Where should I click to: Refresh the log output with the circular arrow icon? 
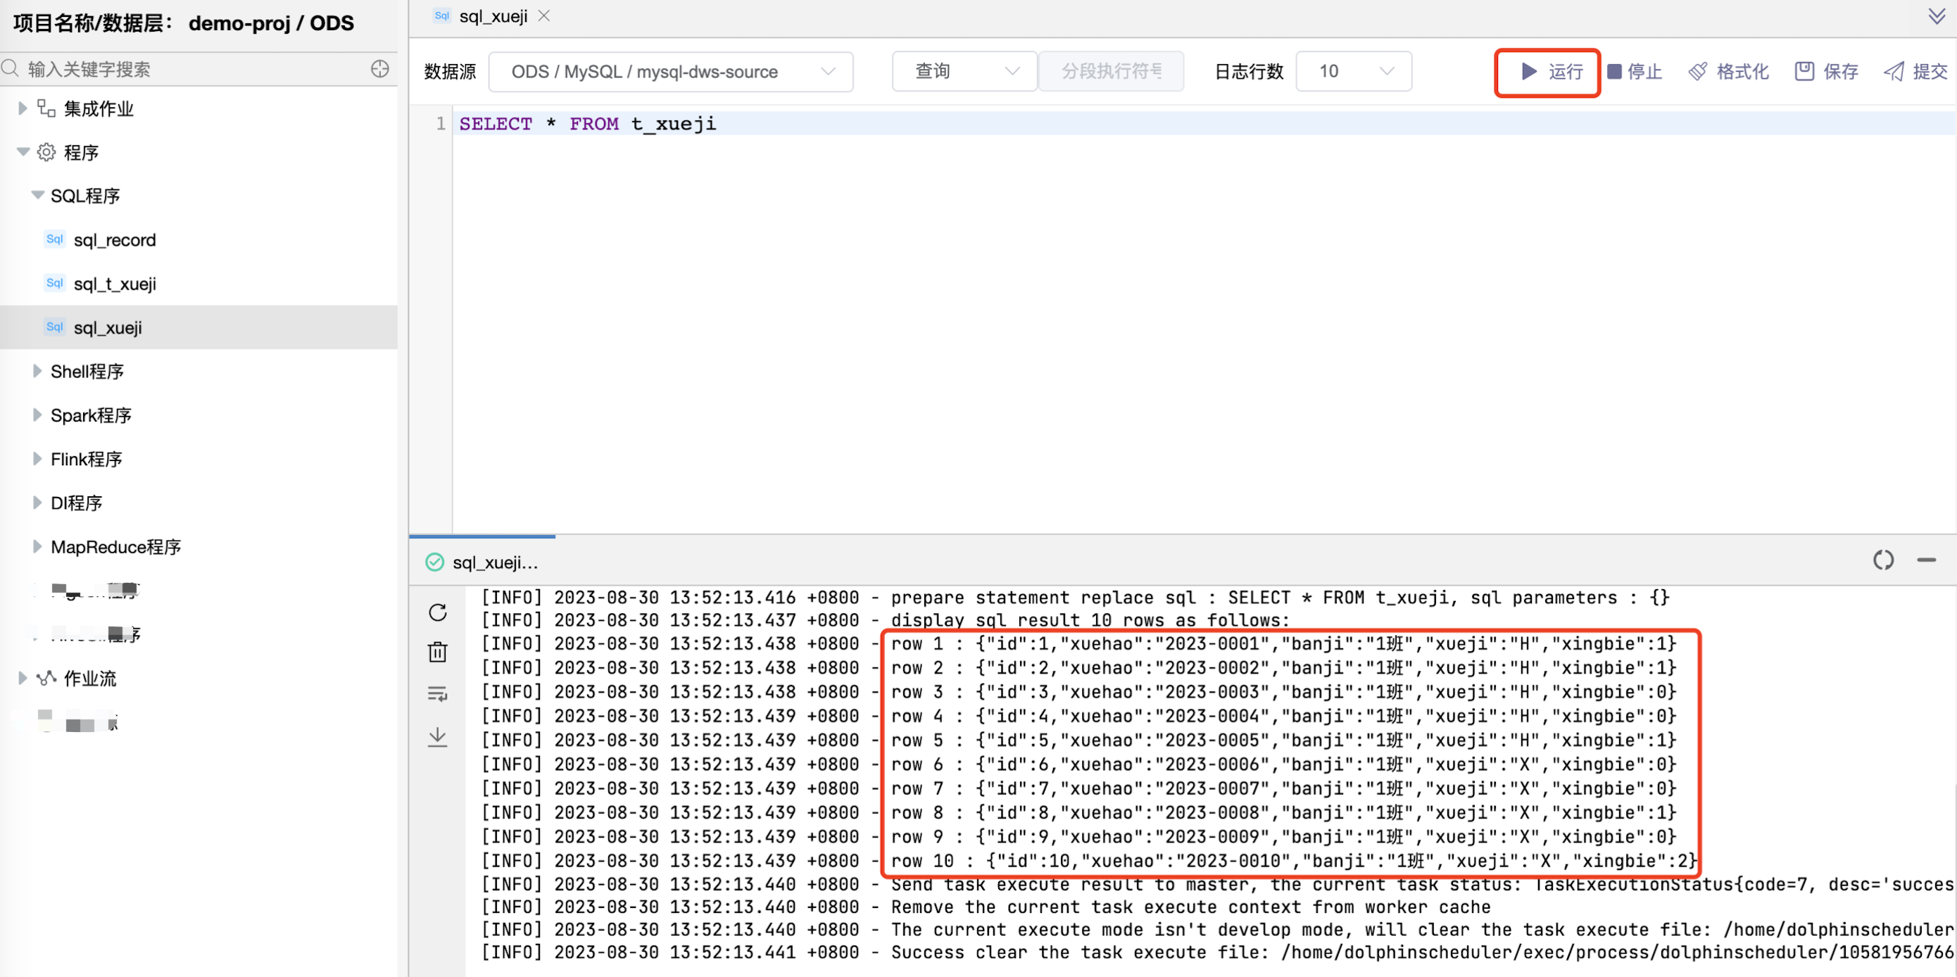438,612
